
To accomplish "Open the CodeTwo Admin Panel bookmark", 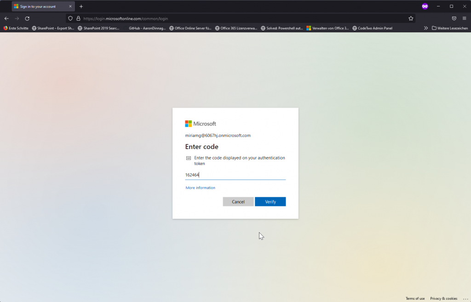I will pyautogui.click(x=372, y=28).
